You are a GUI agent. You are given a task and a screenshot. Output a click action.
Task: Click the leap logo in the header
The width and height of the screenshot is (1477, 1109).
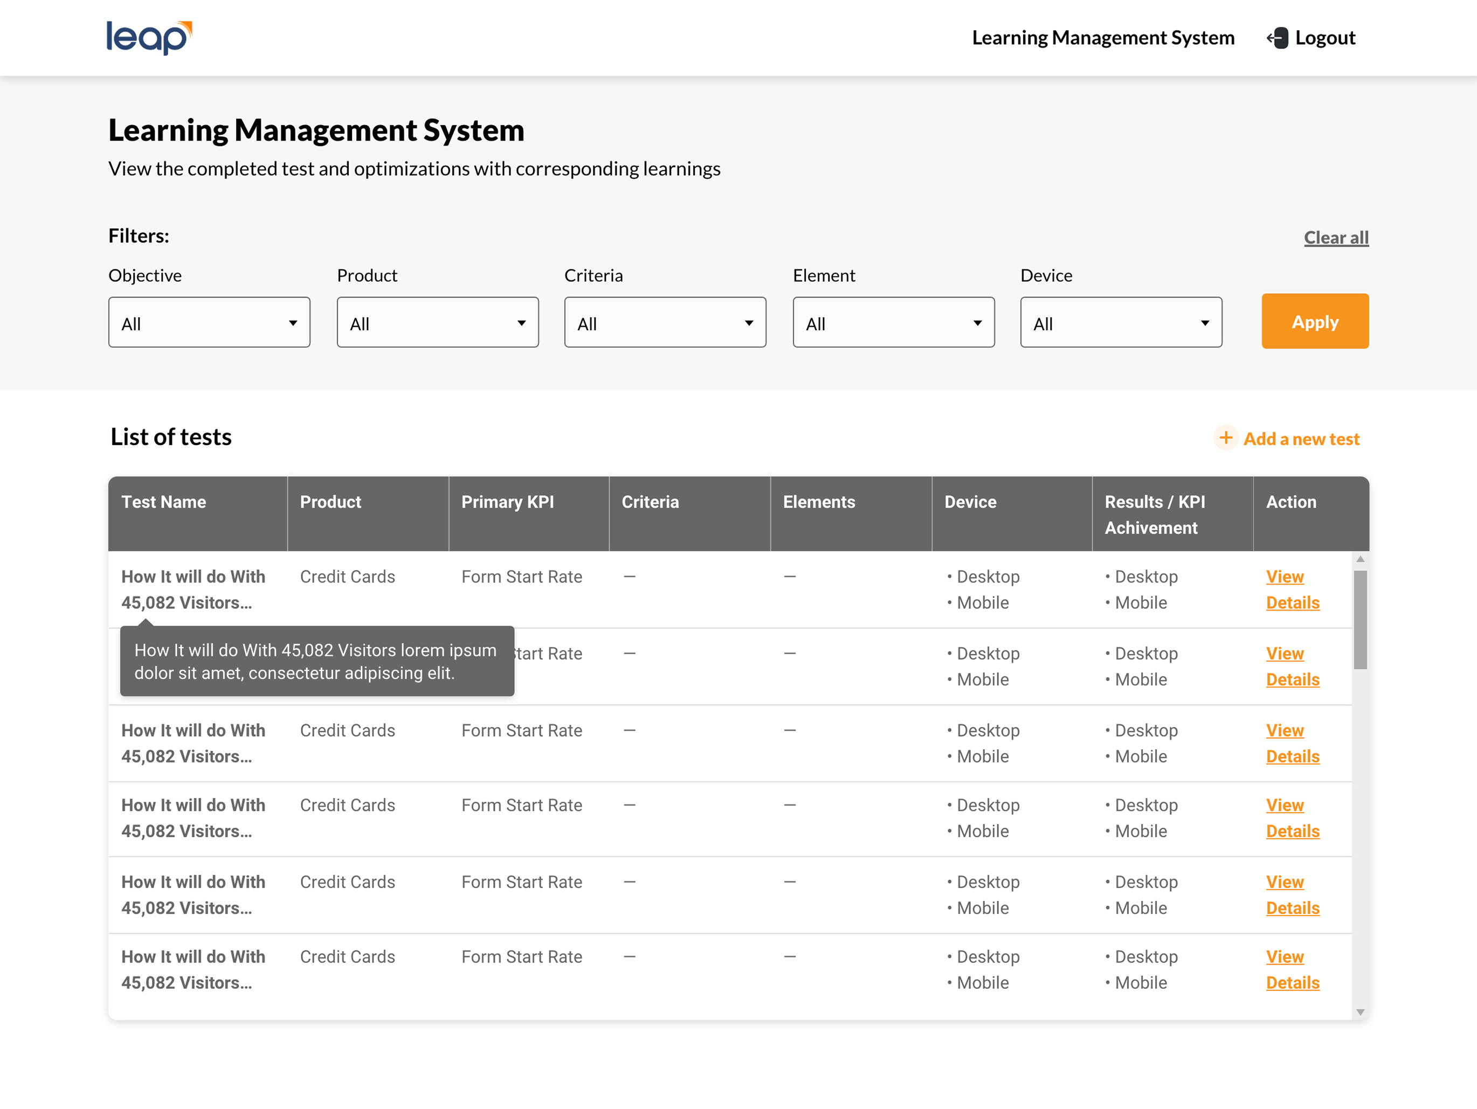coord(149,37)
